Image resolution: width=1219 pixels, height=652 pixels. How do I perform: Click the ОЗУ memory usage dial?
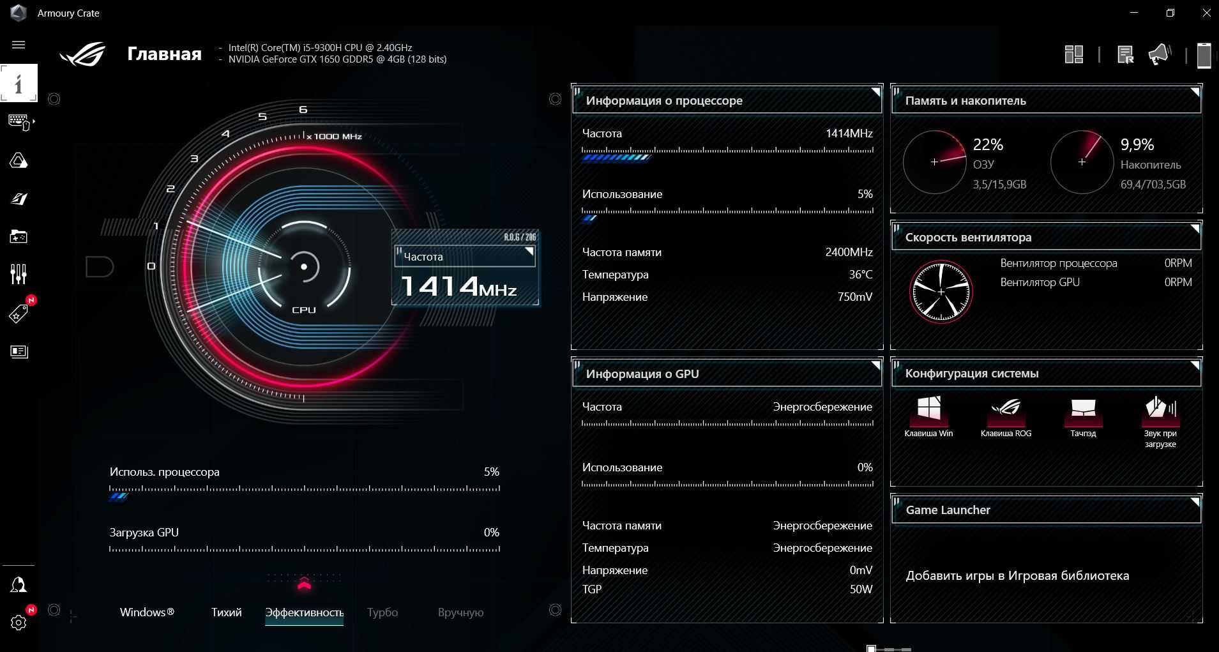[934, 162]
